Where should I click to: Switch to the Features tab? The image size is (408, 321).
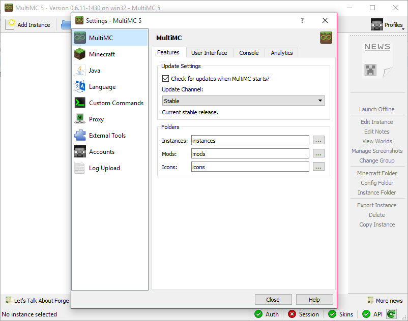coord(168,52)
